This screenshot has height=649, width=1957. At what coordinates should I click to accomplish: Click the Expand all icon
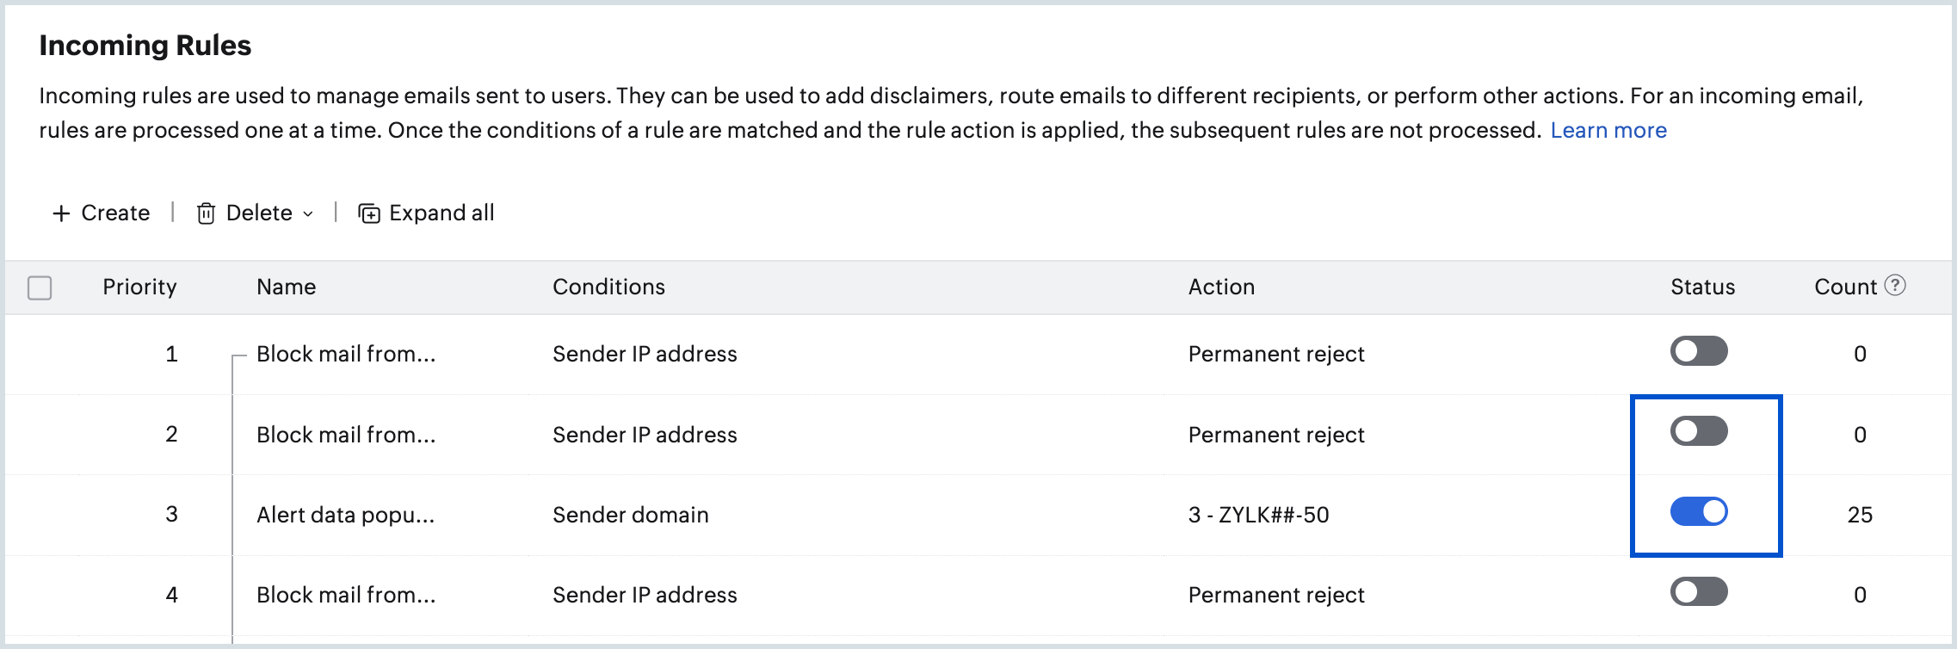[369, 213]
